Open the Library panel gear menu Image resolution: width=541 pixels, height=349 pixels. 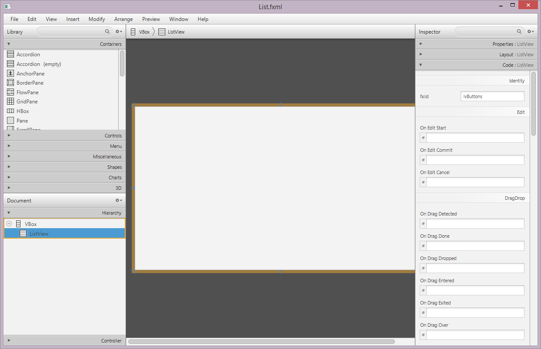(x=119, y=31)
